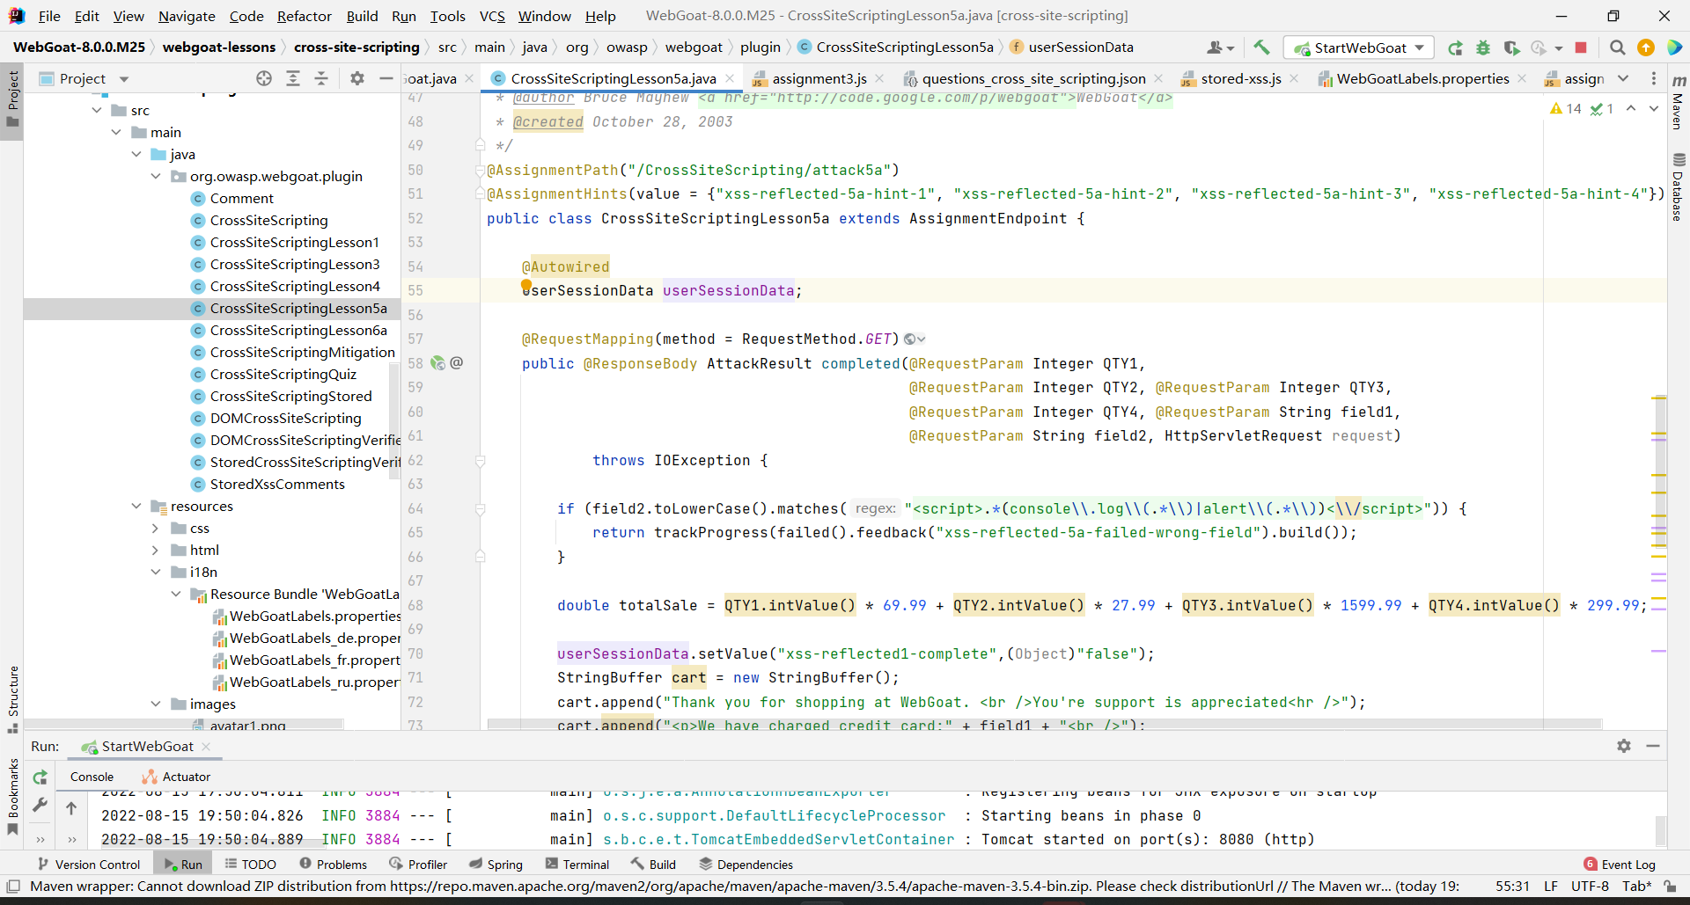Stop the running StartWebGoat application
1690x905 pixels.
coord(1582,48)
